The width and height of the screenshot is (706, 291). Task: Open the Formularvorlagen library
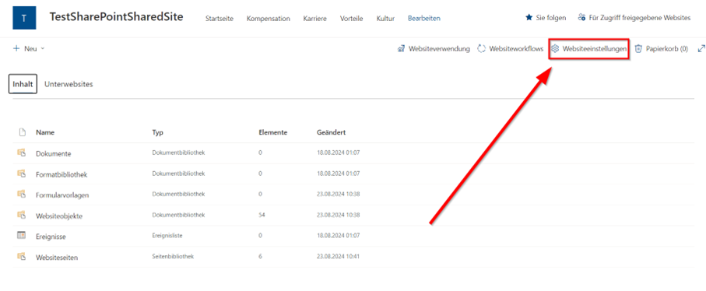tap(62, 195)
